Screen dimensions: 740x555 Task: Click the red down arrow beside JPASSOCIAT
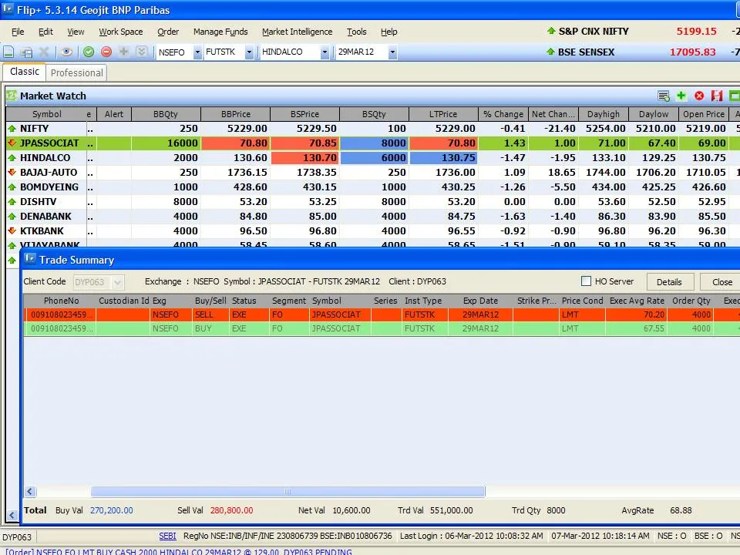pyautogui.click(x=12, y=143)
